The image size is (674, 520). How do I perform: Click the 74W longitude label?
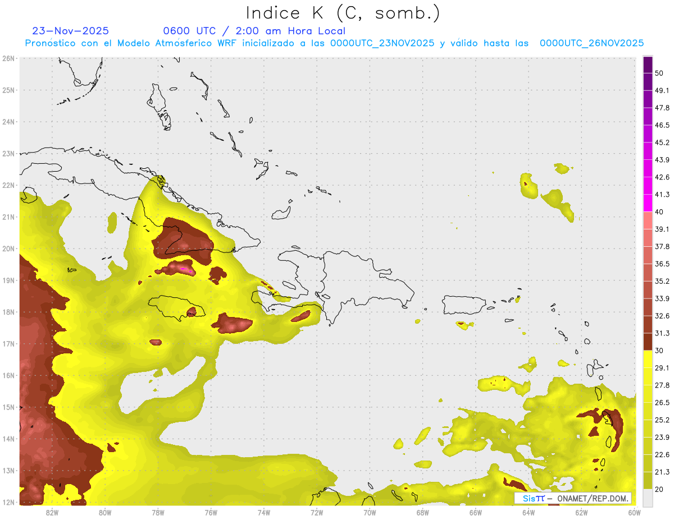264,512
